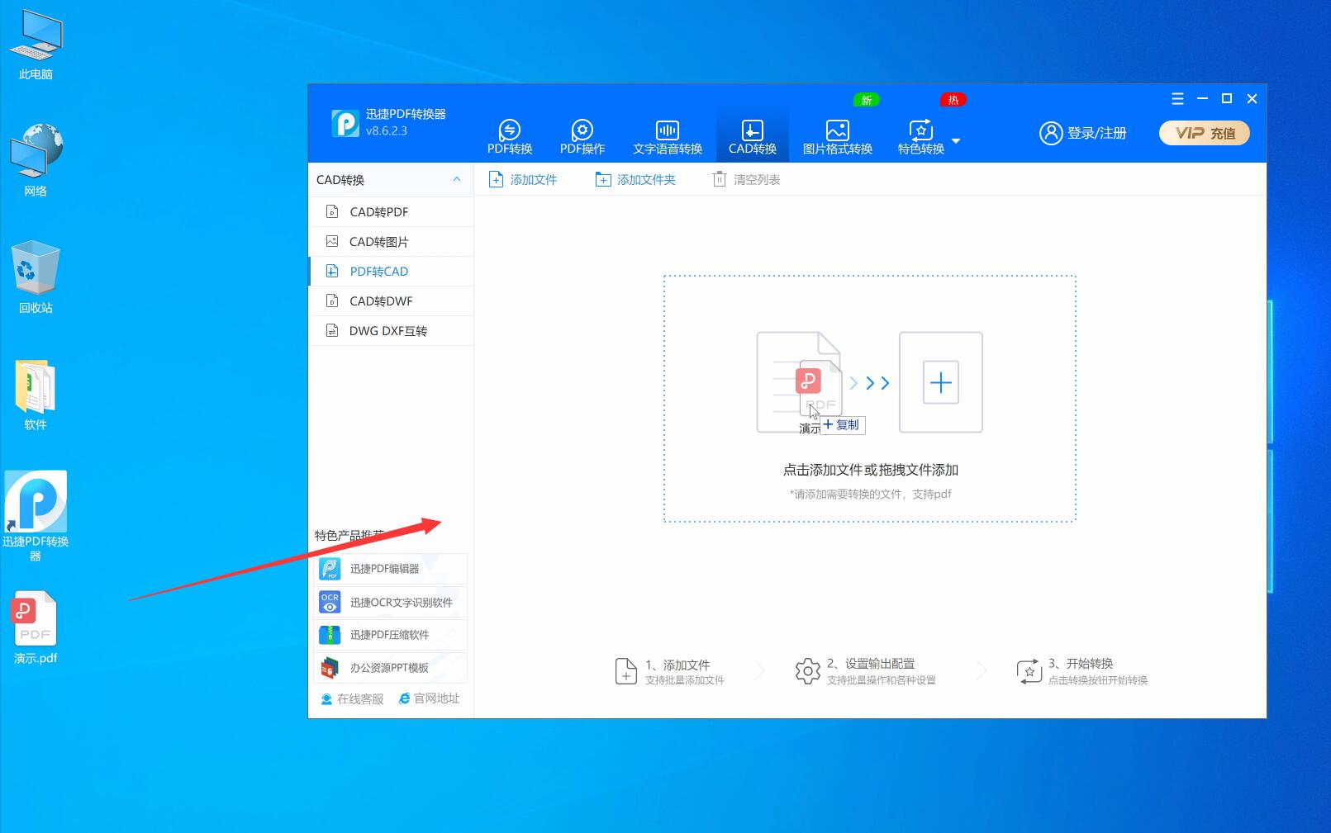
Task: Select 回收站 recycle bin icon
Action: tap(36, 277)
